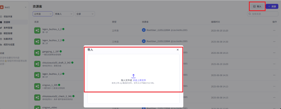Click the dashed upload drop area

coord(133,79)
